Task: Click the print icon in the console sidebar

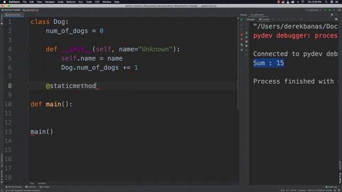Action: [x=246, y=42]
